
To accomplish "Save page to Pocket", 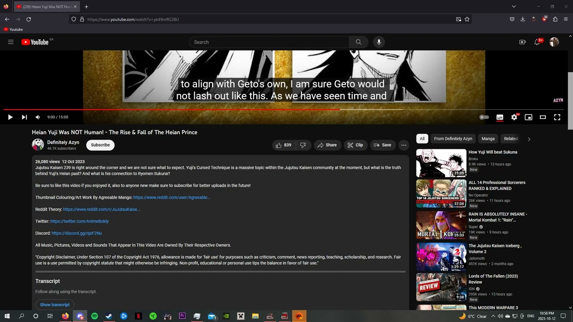I will (x=512, y=19).
